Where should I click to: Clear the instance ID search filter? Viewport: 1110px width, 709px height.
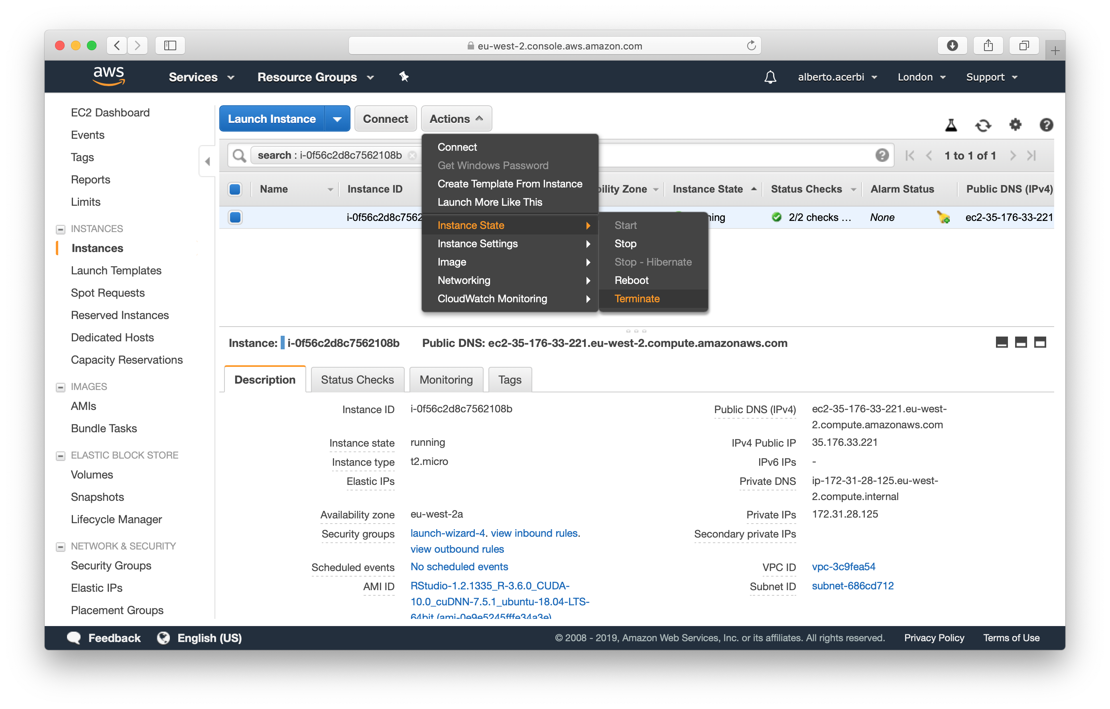tap(413, 156)
